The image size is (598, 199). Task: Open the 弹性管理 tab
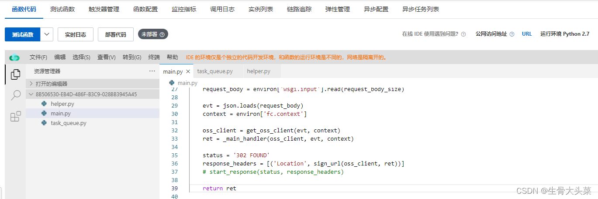click(x=338, y=9)
